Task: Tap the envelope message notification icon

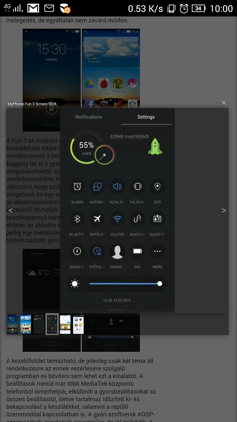Action: pyautogui.click(x=49, y=8)
